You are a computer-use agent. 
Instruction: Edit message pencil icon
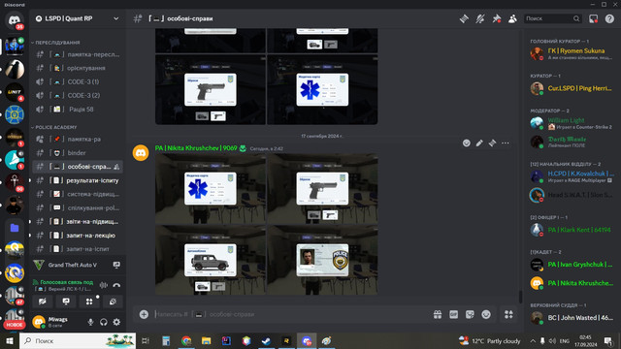[x=479, y=143]
